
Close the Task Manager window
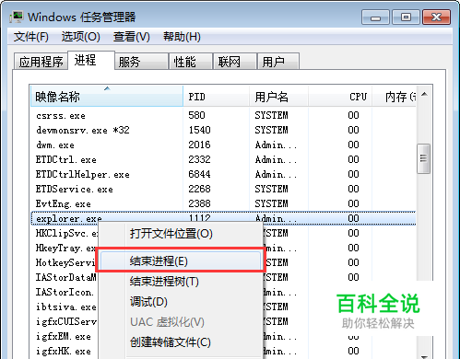(x=436, y=17)
